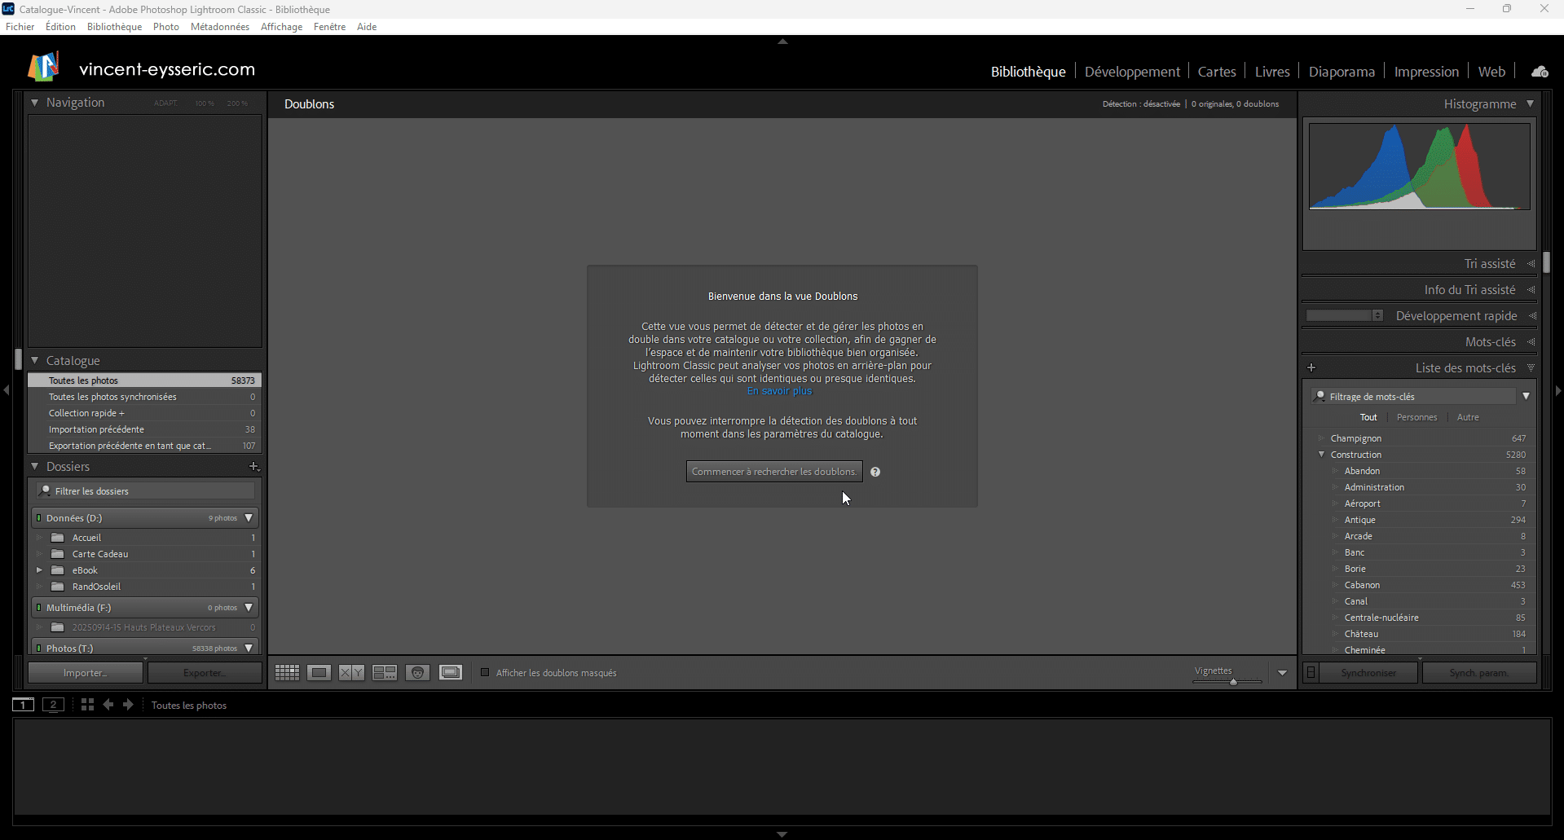Image resolution: width=1564 pixels, height=840 pixels.
Task: Open filmstrip grid shortcut icon
Action: tap(87, 705)
